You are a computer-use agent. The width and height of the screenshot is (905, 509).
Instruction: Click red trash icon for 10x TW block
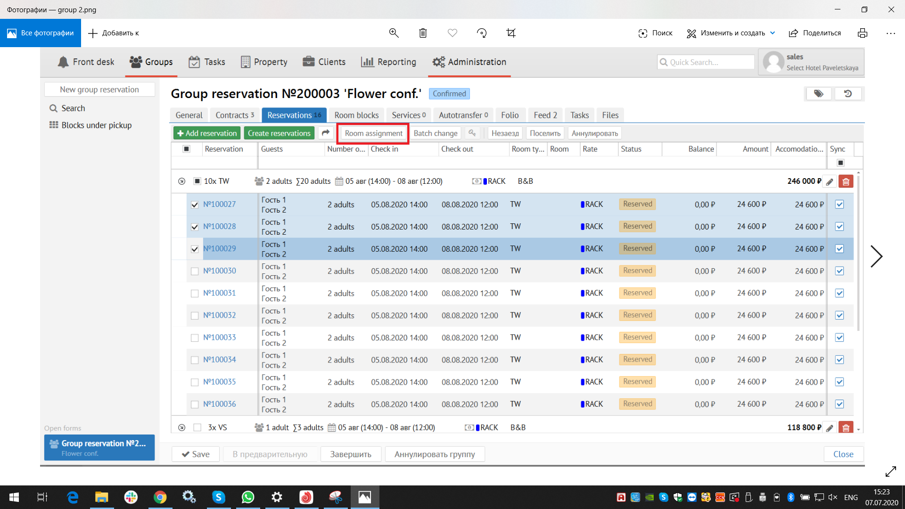pyautogui.click(x=846, y=181)
